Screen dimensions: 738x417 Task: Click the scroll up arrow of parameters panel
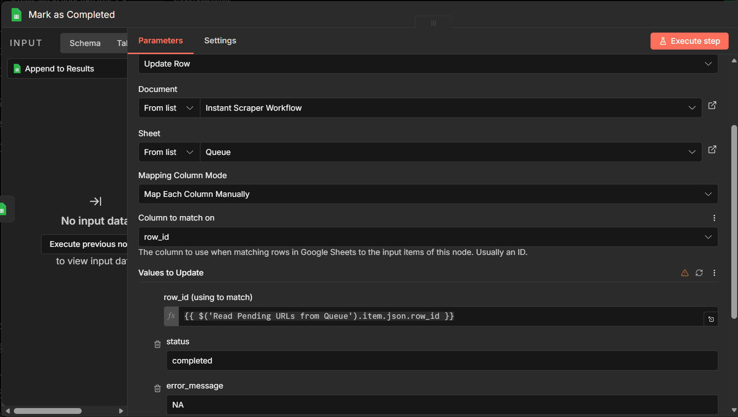point(734,61)
